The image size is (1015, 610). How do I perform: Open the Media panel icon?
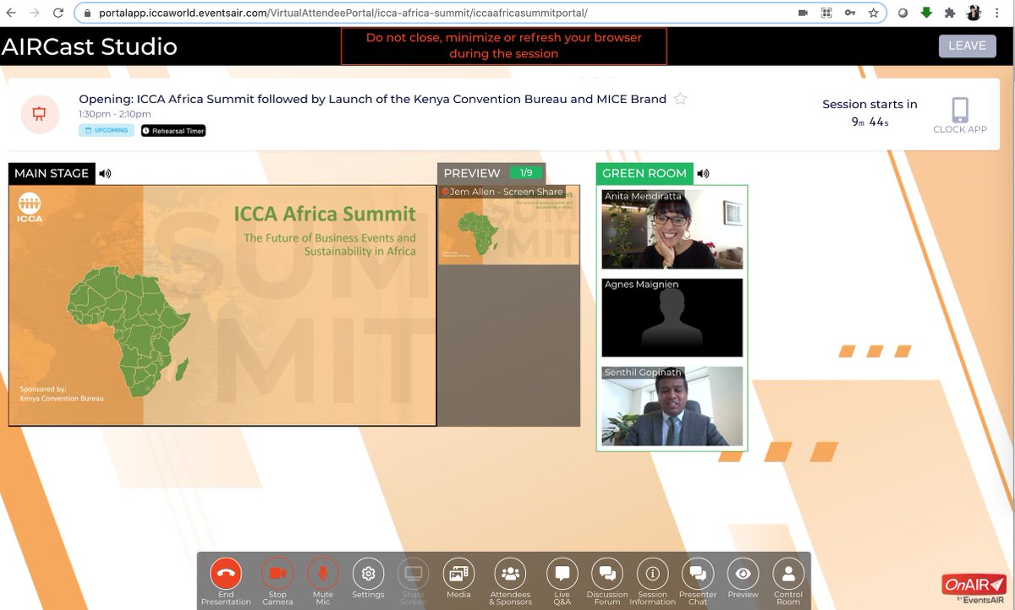pyautogui.click(x=458, y=574)
